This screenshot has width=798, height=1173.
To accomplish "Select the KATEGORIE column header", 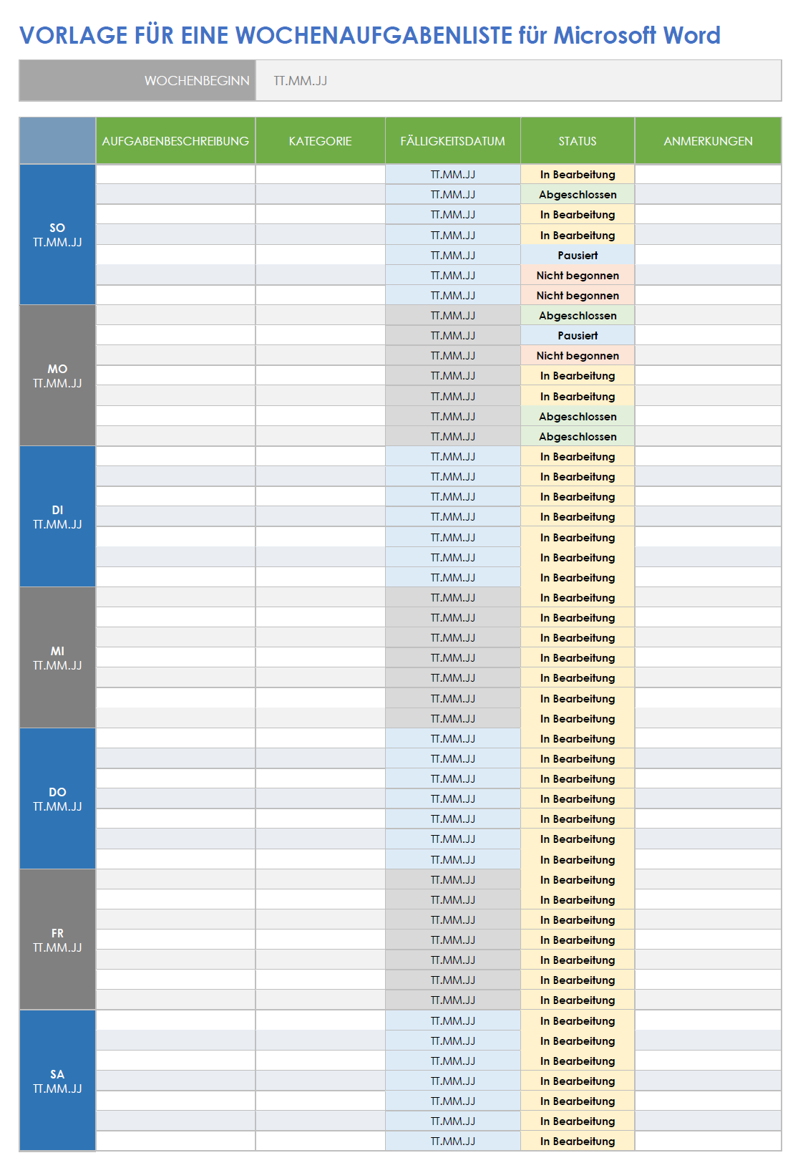I will click(320, 141).
